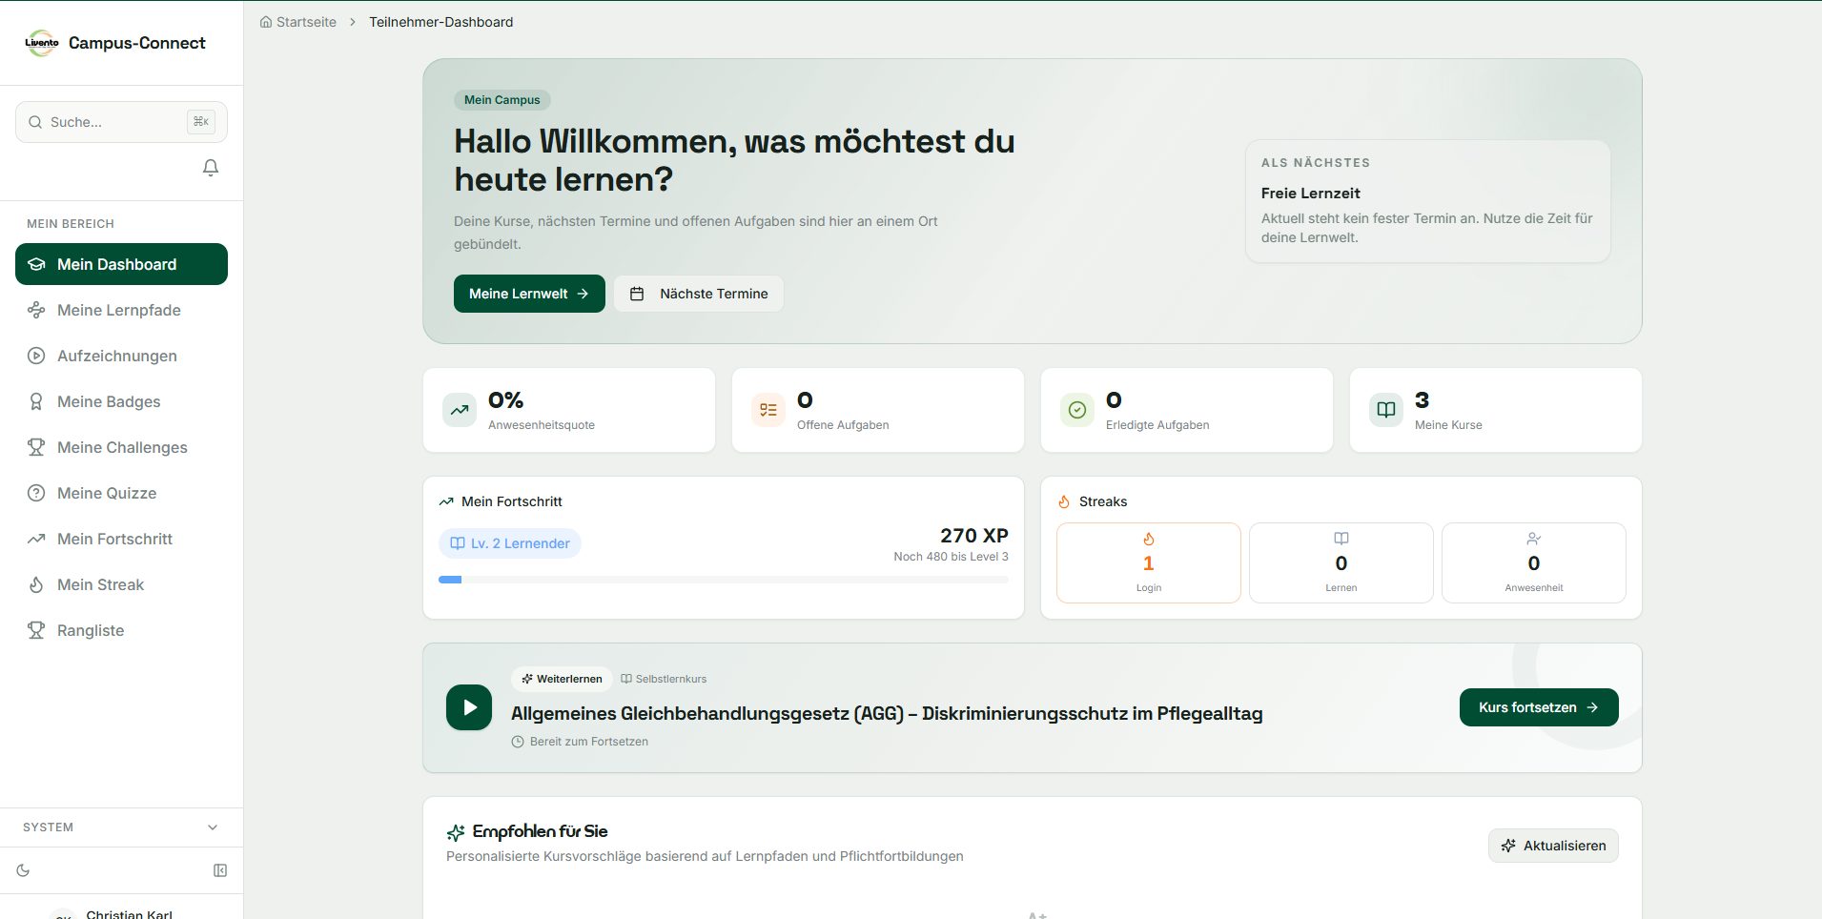
Task: Click the Mein Fortschritt card trend icon
Action: pyautogui.click(x=446, y=501)
